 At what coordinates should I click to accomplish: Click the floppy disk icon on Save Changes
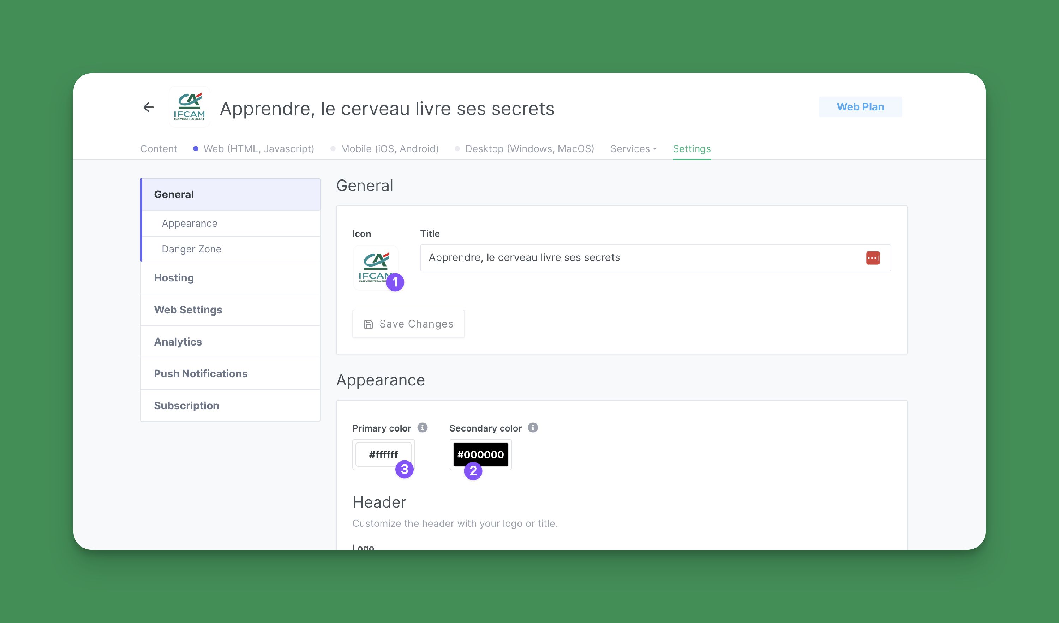(x=368, y=324)
